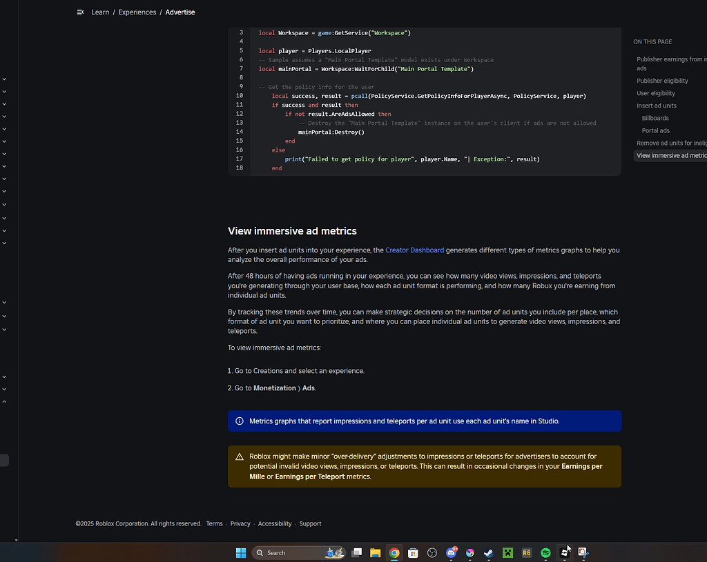Click the code line with pcall(PolicyService.GetPolicyInfoForPlayerAsync

tap(429, 96)
